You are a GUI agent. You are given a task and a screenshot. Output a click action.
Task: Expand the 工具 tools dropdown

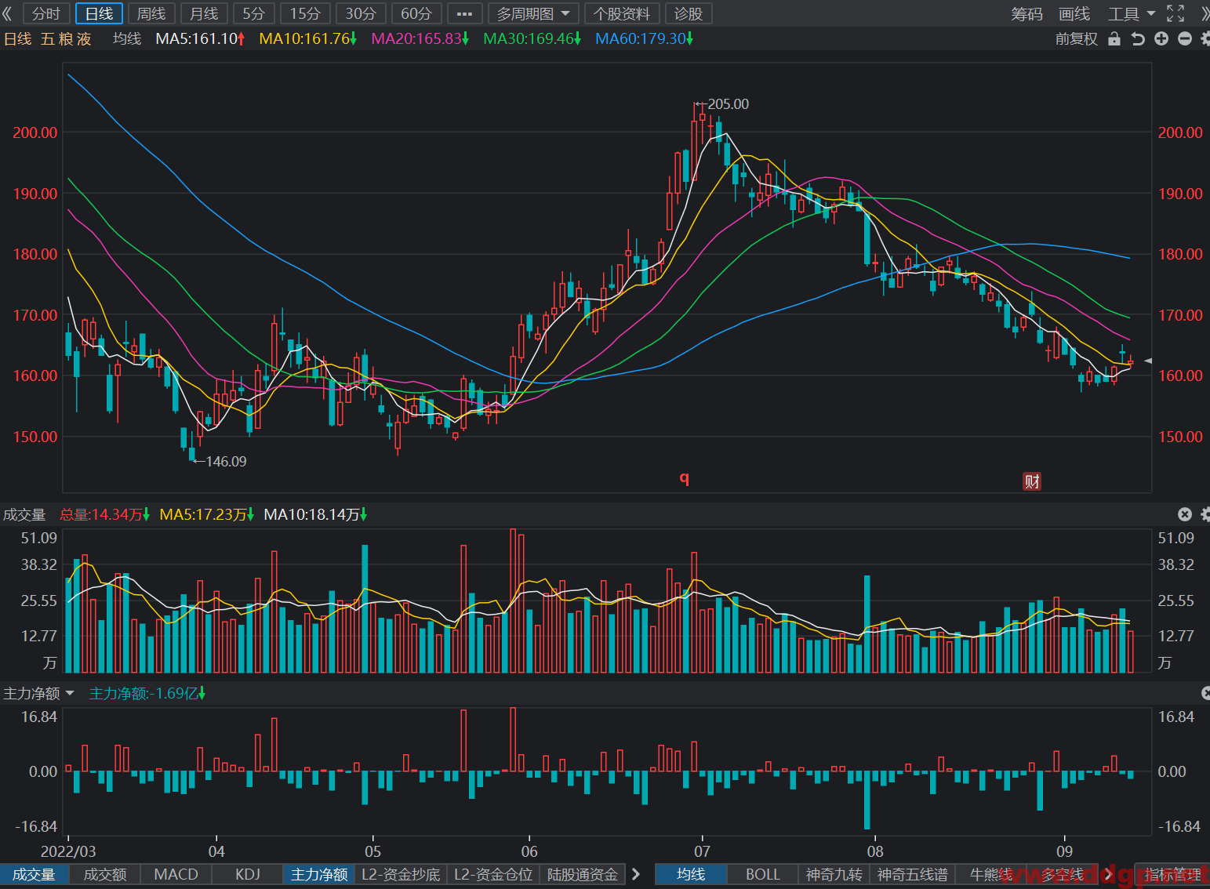tap(1132, 13)
